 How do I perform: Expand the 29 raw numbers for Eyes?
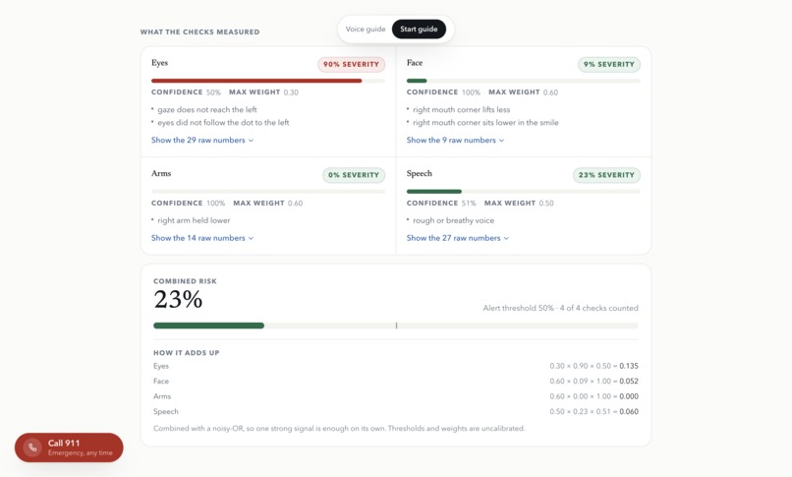point(202,140)
